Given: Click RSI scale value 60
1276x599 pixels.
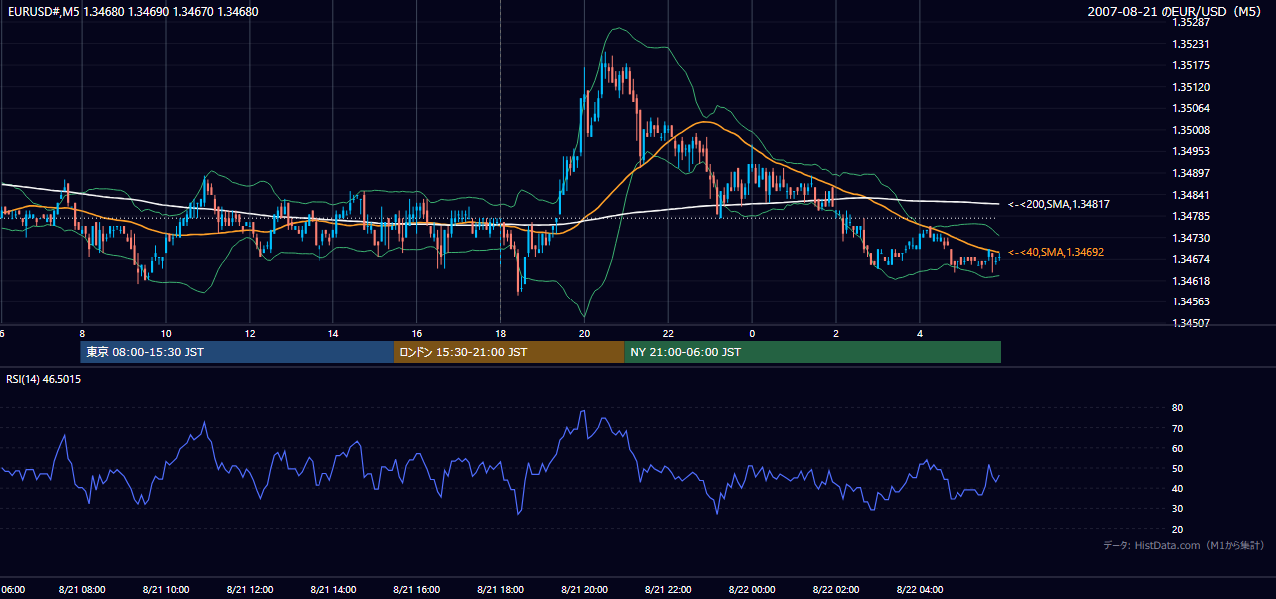Looking at the screenshot, I should pos(1177,448).
